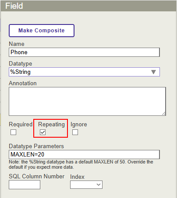The width and height of the screenshot is (177, 198).
Task: Click the Datatype label above %String
Action: (21, 64)
